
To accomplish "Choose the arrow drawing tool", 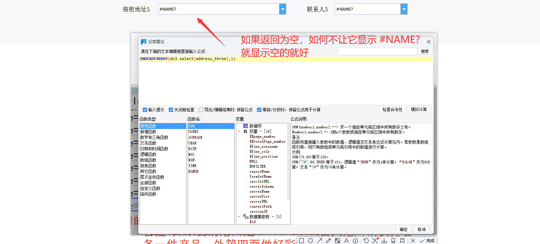I will point(319,241).
